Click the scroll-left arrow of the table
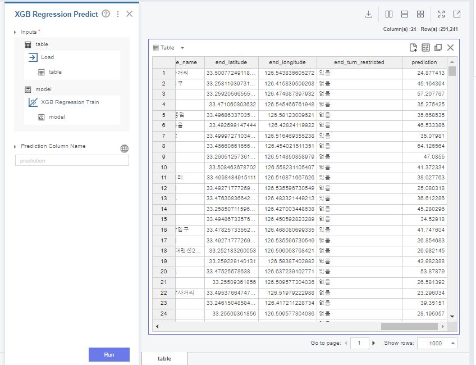This screenshot has height=365, width=476. (157, 326)
